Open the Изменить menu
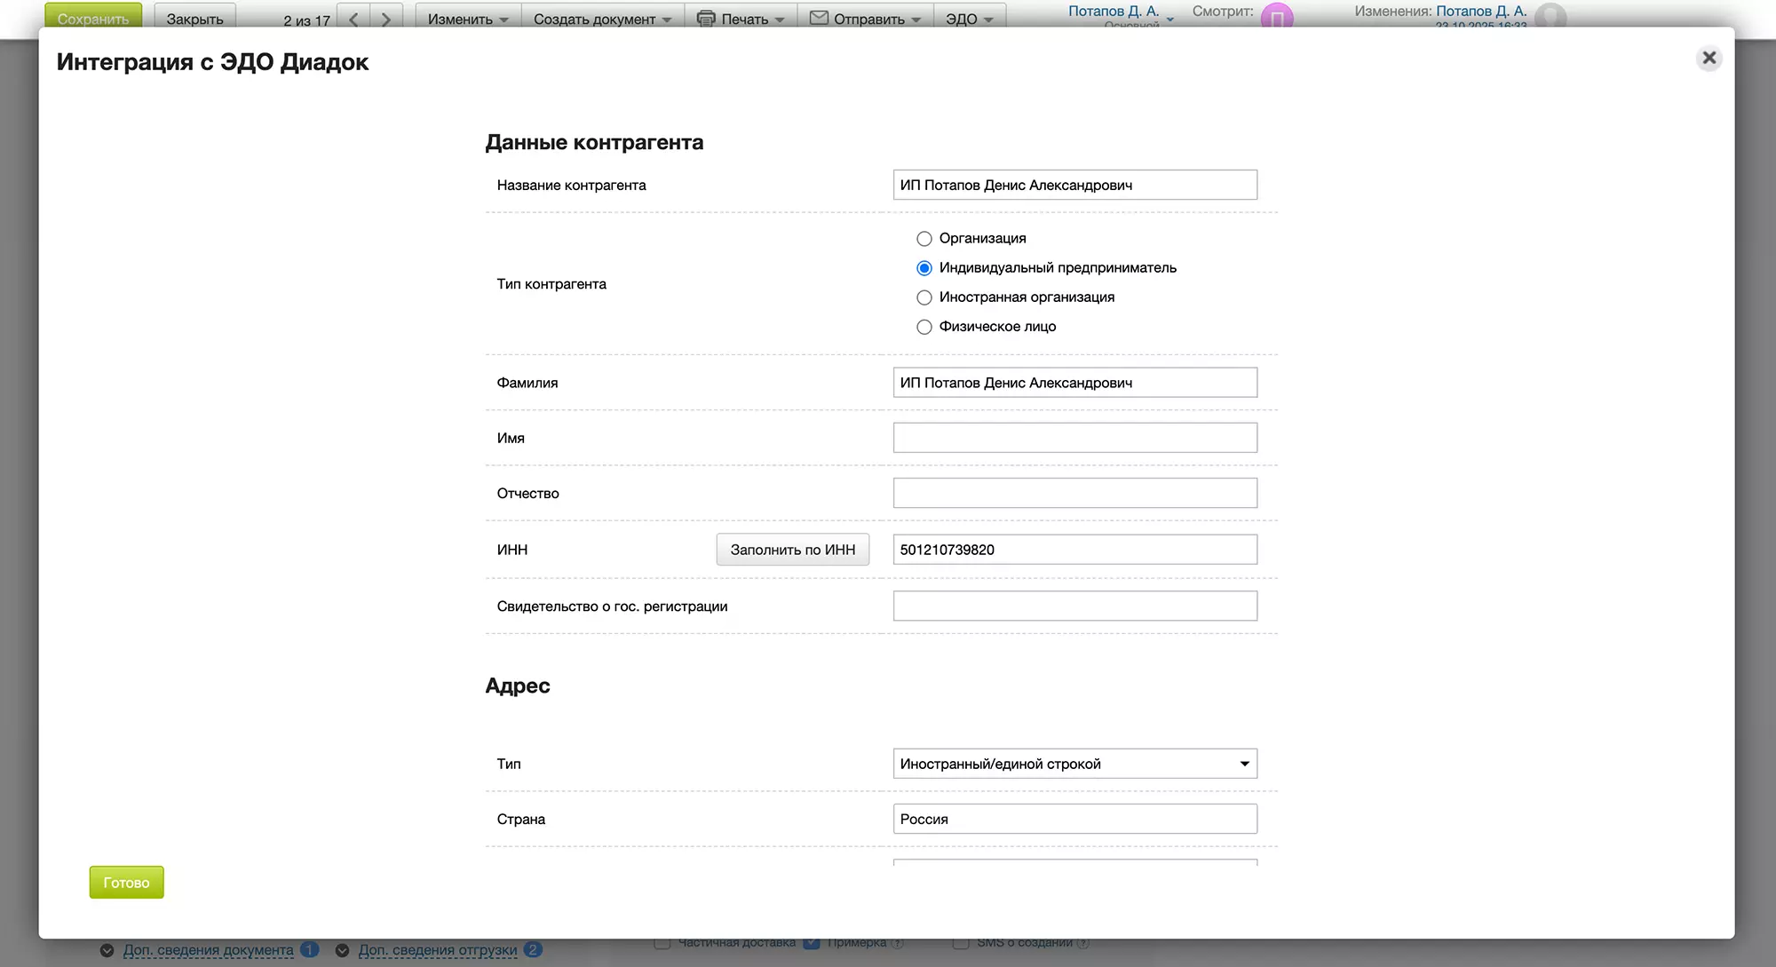Image resolution: width=1776 pixels, height=967 pixels. pos(467,19)
